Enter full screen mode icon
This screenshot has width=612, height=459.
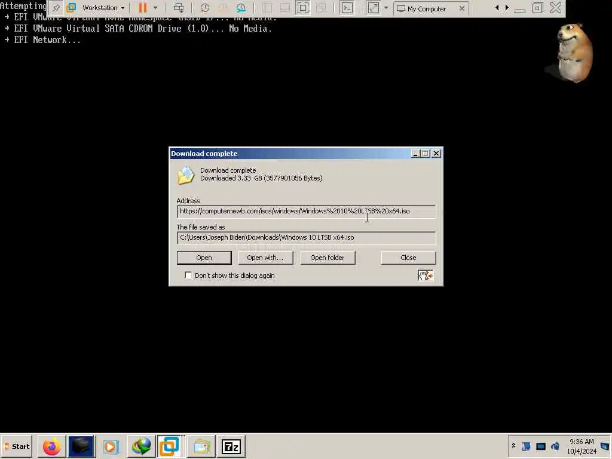tap(303, 8)
